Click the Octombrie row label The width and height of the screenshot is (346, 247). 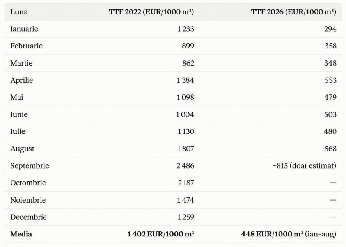coord(28,183)
